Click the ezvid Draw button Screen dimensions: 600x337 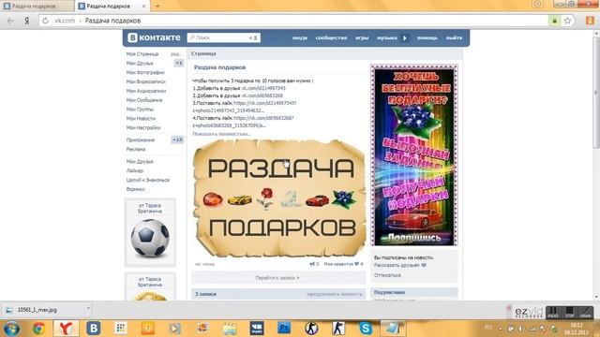coord(585,312)
